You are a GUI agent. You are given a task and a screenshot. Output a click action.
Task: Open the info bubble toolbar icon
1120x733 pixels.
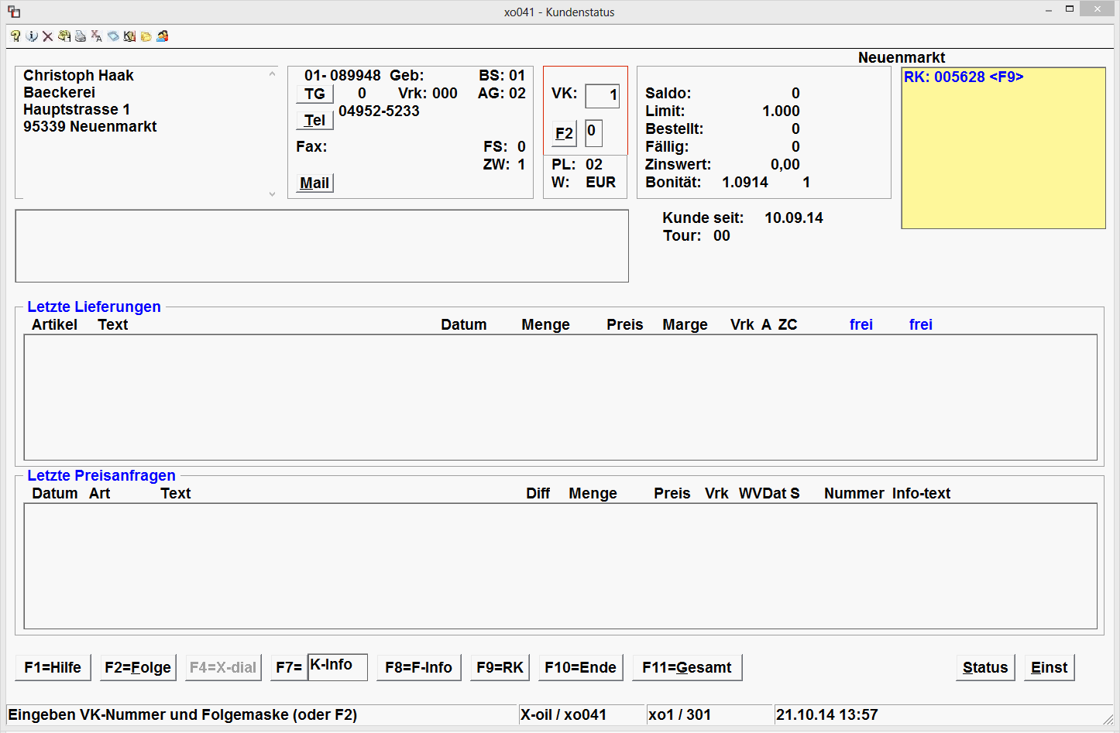coord(32,36)
